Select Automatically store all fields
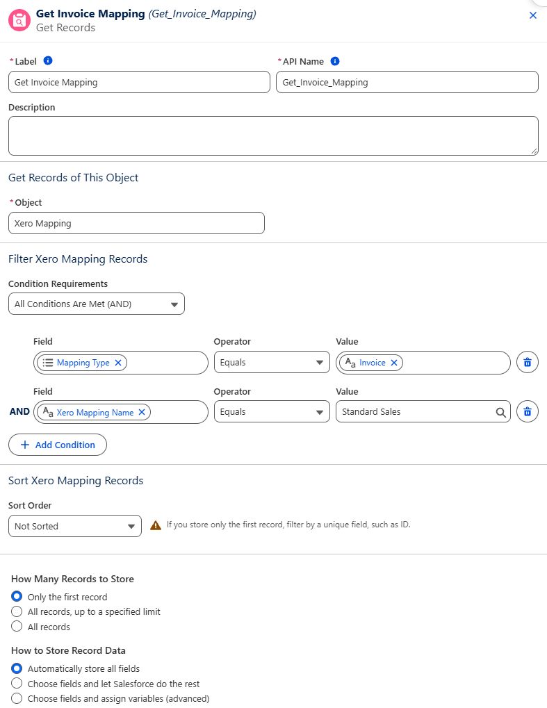547x708 pixels. (x=17, y=668)
